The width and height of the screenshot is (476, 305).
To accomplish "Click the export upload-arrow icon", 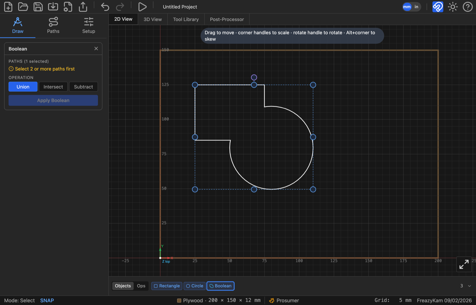I will (x=83, y=7).
